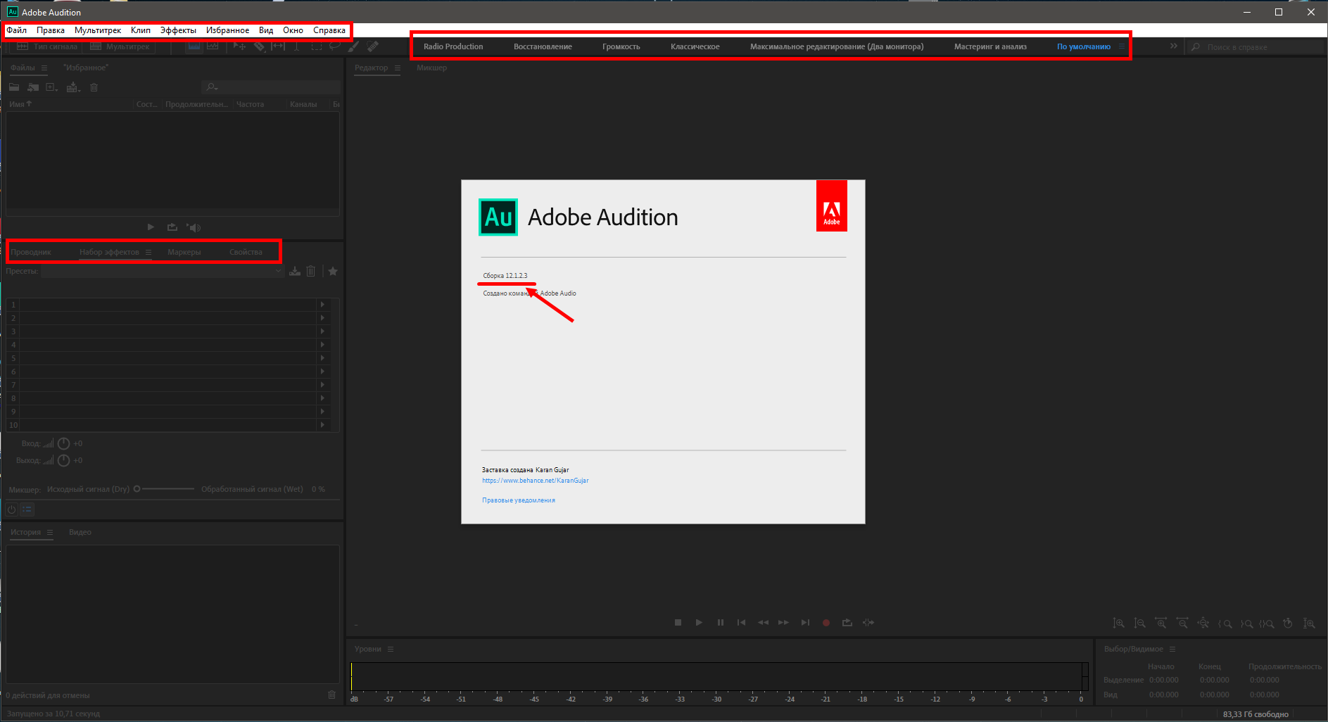The height and width of the screenshot is (722, 1328).
Task: Select the Marquee Selection tool
Action: pyautogui.click(x=316, y=46)
